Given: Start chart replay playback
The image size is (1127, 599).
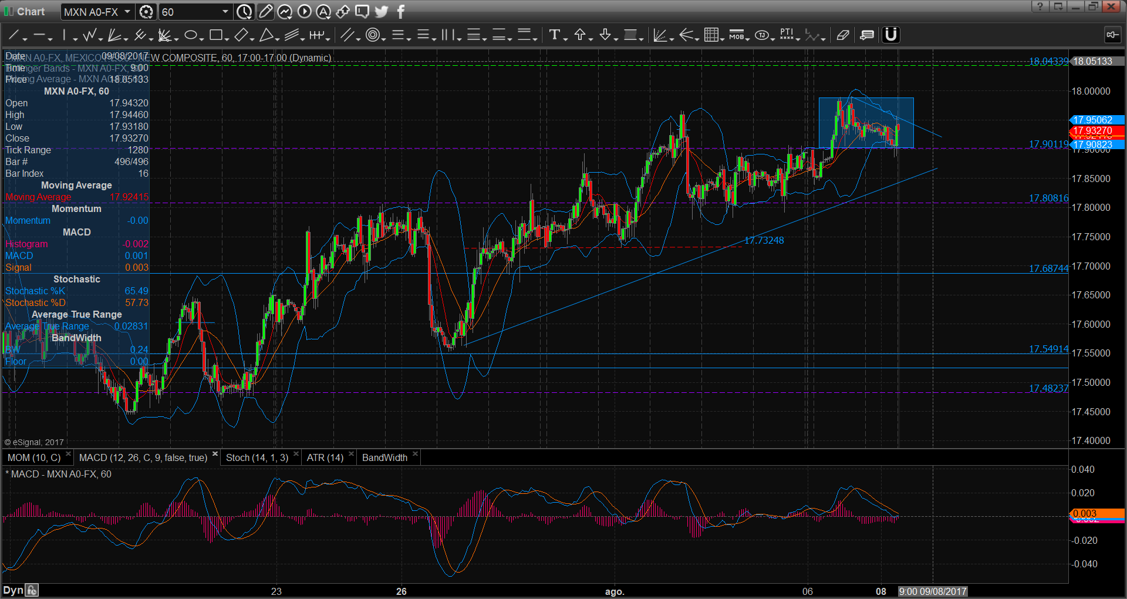Looking at the screenshot, I should [x=304, y=12].
